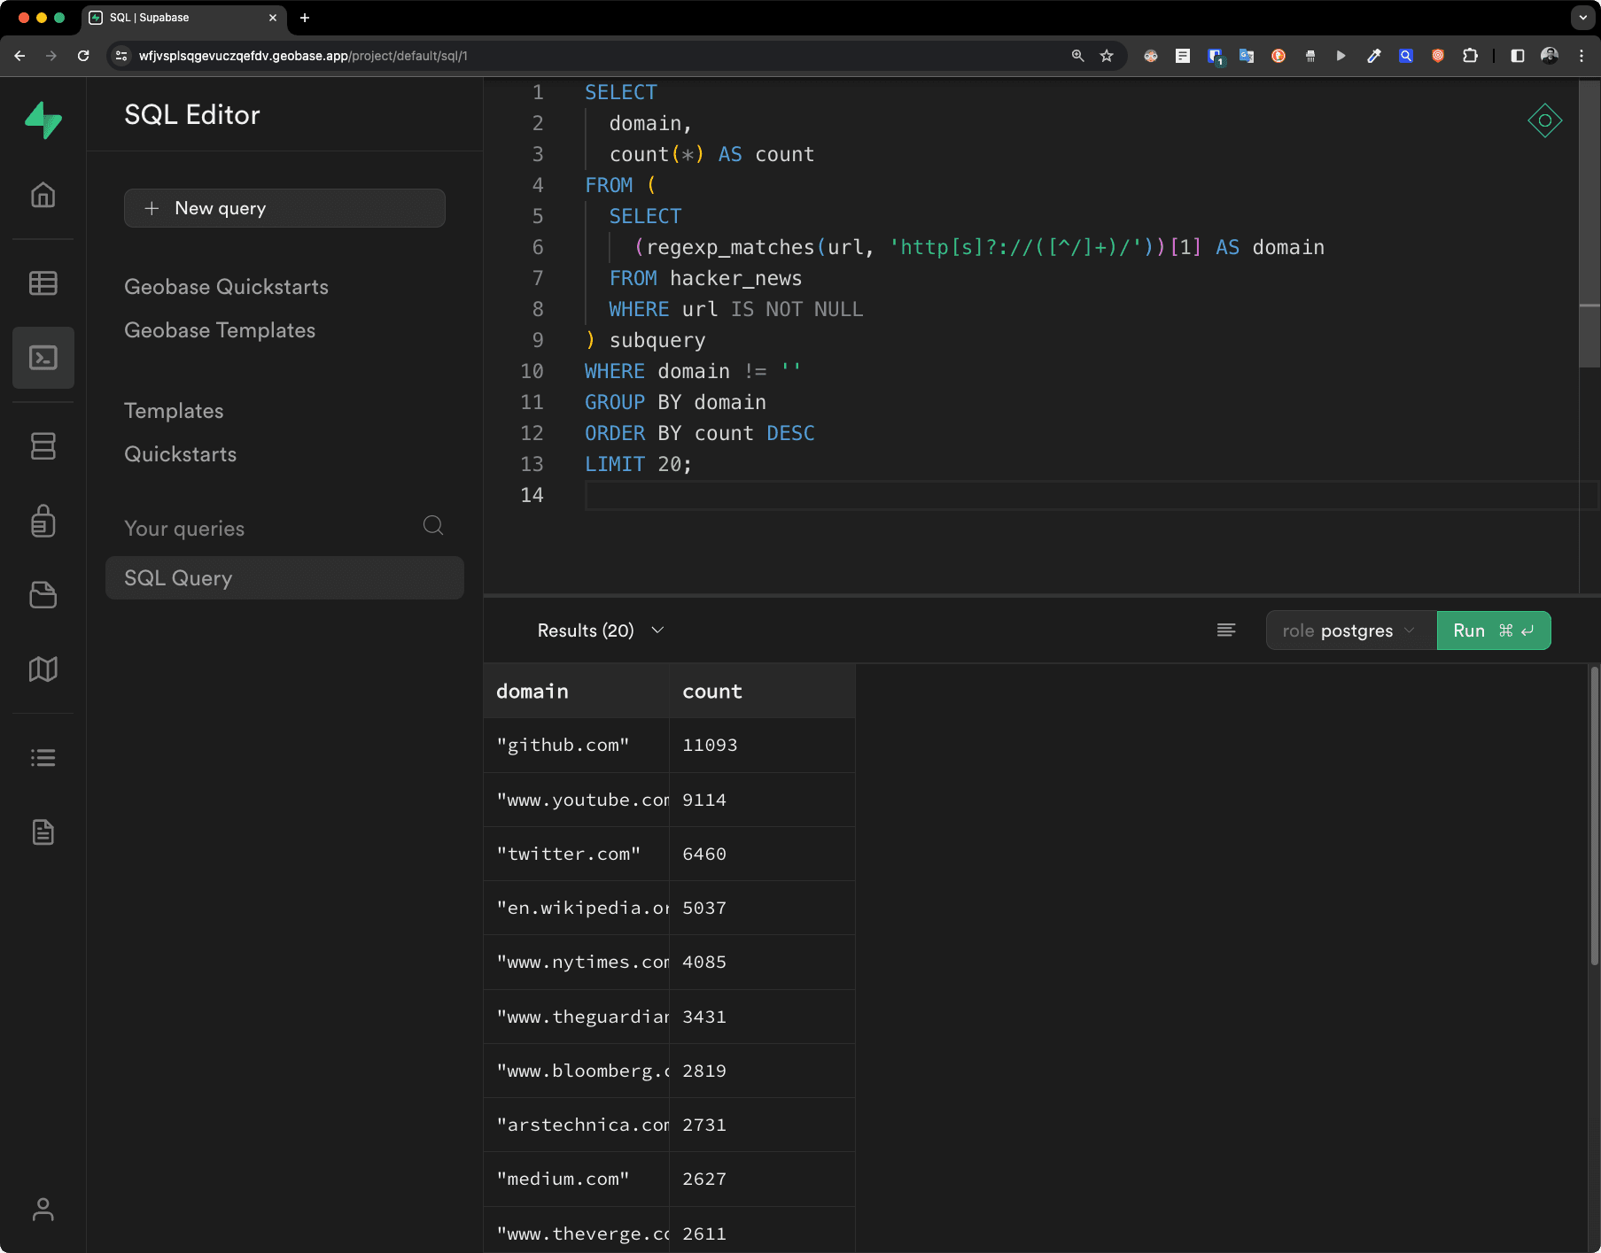The image size is (1601, 1253).
Task: Select the 4085 count cell
Action: click(x=762, y=962)
